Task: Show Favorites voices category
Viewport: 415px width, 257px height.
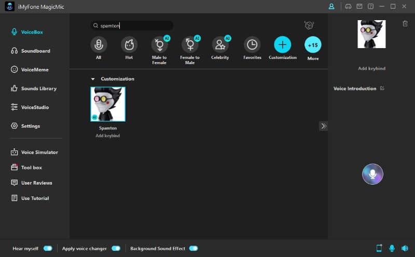Action: click(x=252, y=44)
